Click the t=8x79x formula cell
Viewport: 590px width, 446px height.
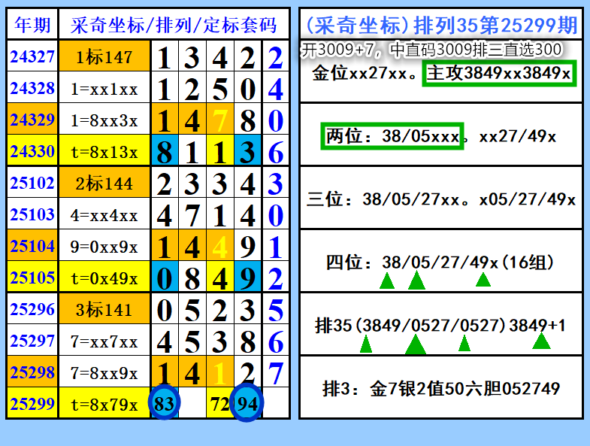(x=104, y=404)
